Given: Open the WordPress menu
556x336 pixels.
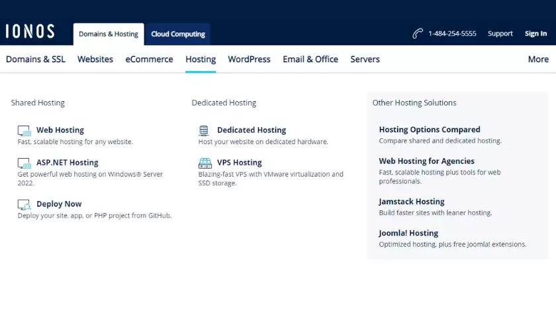Looking at the screenshot, I should (x=250, y=59).
